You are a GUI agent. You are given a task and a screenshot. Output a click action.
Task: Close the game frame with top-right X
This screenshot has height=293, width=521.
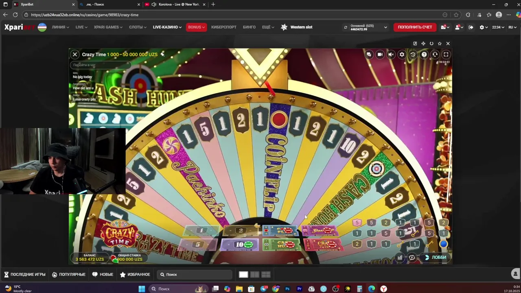448,44
